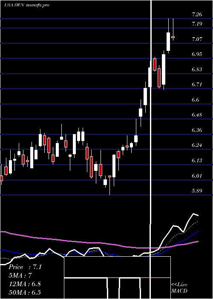Screen dimensions: 213x299
Task: Click the '50MA : 6.5' readout
Action: 25,292
